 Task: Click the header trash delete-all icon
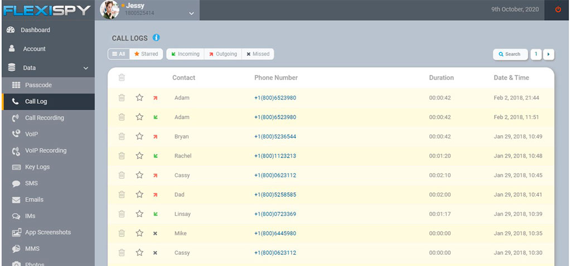122,77
